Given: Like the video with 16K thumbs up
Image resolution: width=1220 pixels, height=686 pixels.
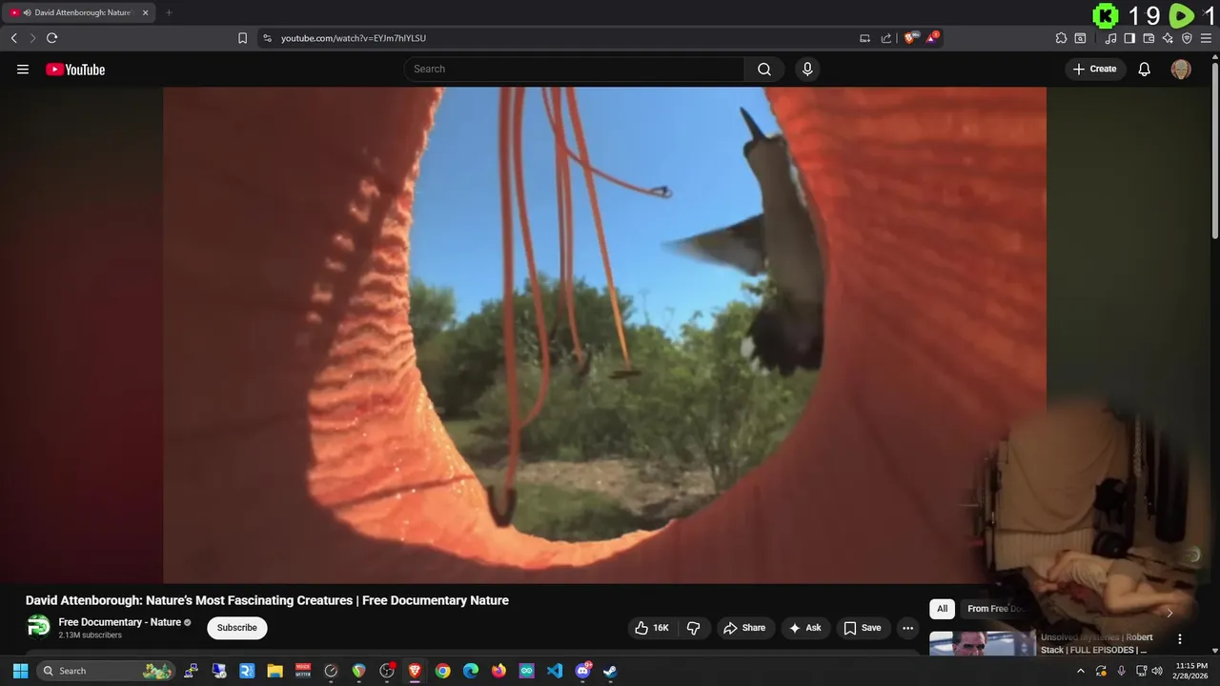Looking at the screenshot, I should click(652, 628).
